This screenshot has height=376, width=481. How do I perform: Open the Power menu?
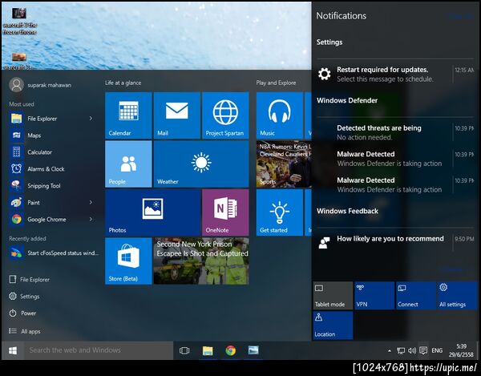pyautogui.click(x=29, y=313)
